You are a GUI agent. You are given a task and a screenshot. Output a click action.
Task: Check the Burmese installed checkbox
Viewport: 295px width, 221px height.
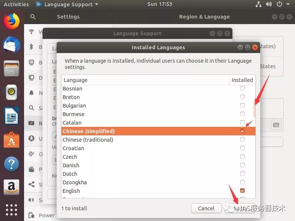click(242, 114)
